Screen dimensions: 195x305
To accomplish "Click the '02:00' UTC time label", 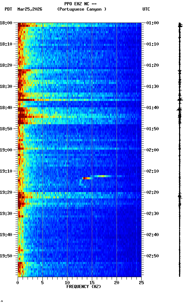I will point(153,150).
